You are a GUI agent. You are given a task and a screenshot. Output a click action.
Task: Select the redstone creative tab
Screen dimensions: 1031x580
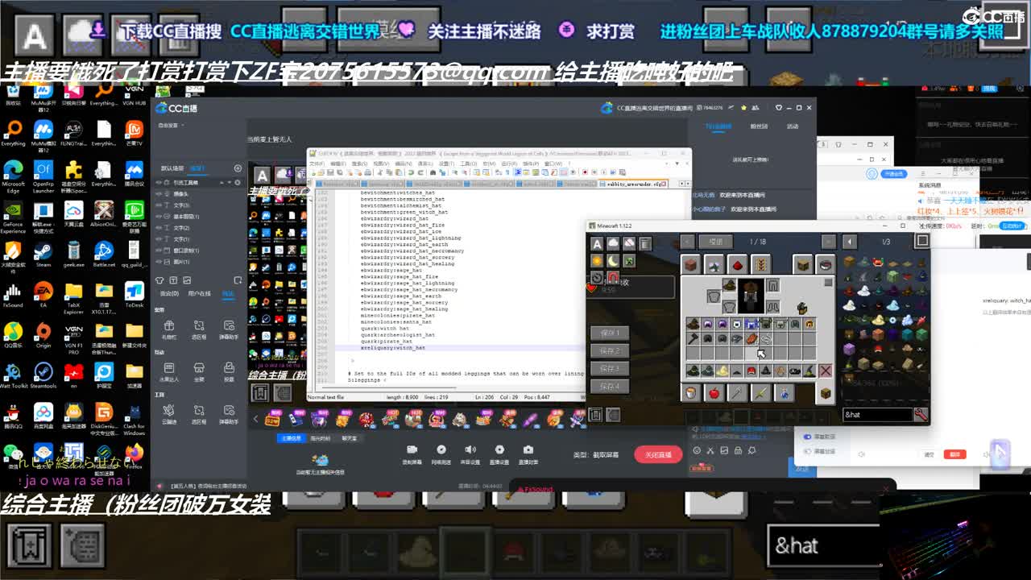(x=737, y=265)
